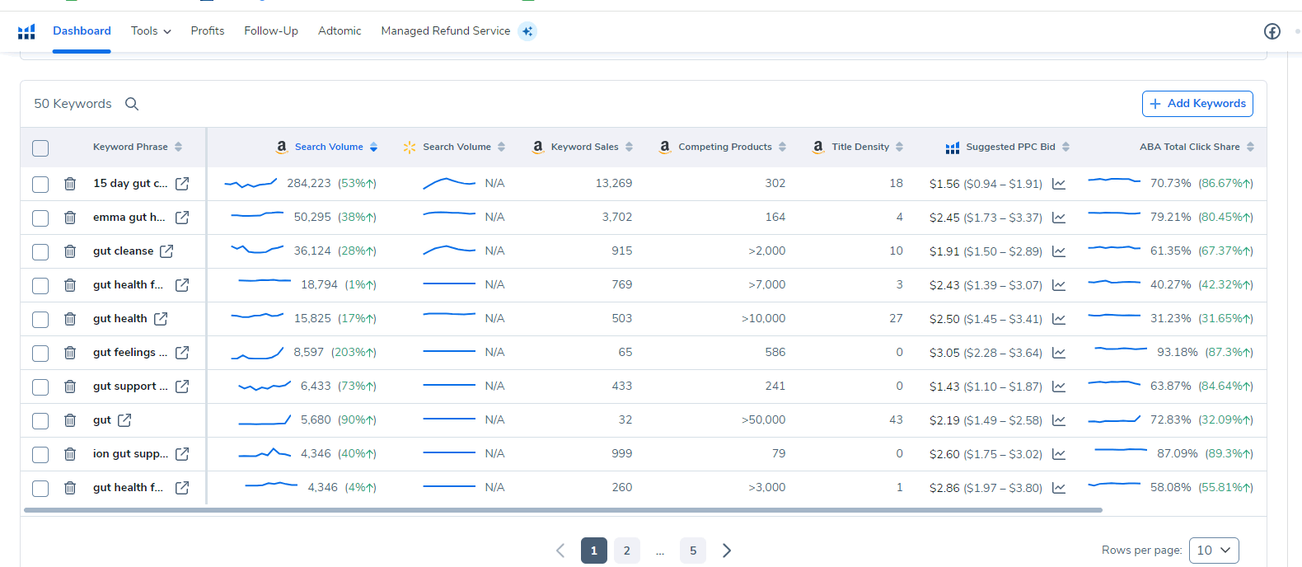Open 'emma gut h...' keyword in new window
1302x567 pixels.
click(x=182, y=218)
